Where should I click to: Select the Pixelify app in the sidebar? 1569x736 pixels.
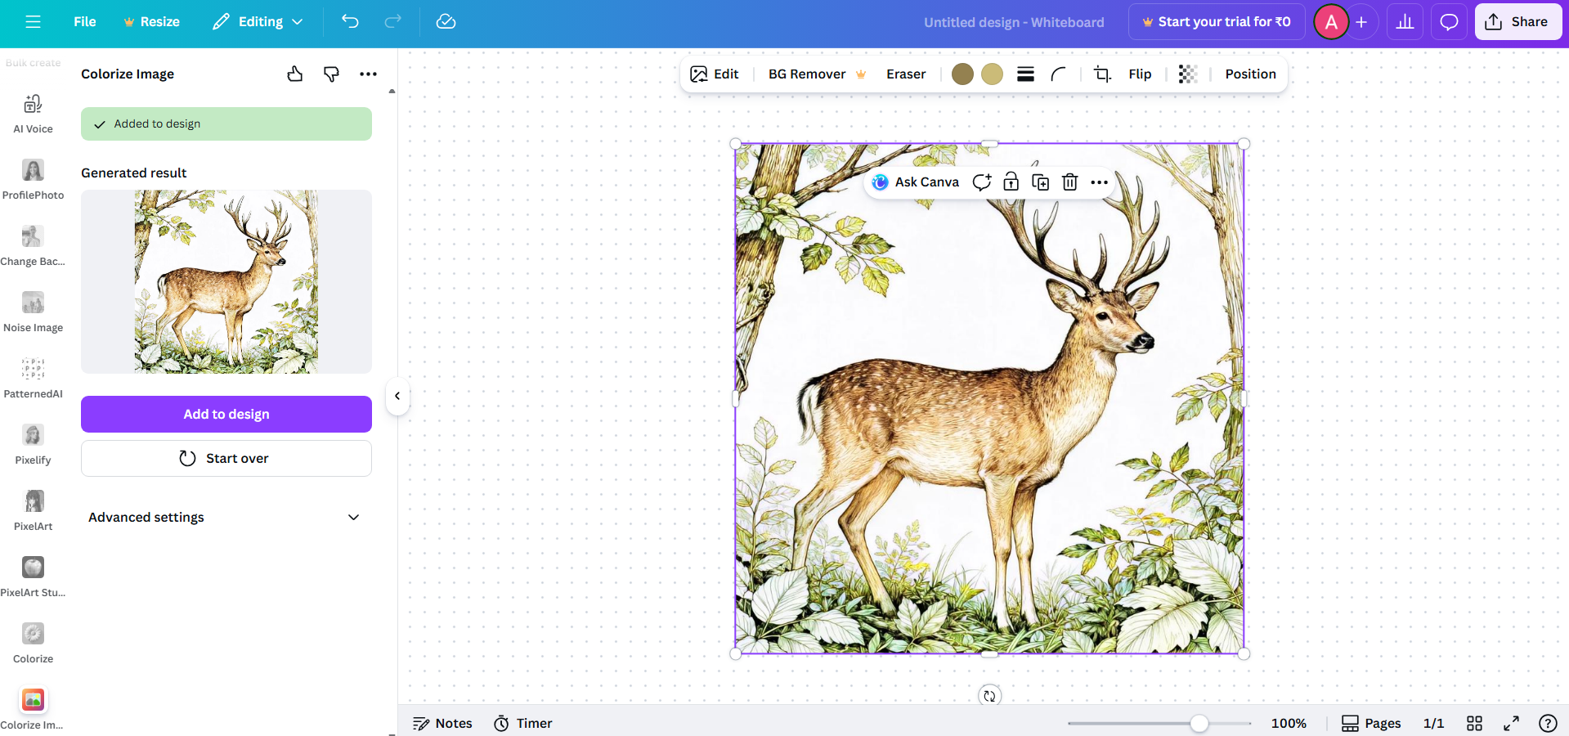pyautogui.click(x=33, y=444)
